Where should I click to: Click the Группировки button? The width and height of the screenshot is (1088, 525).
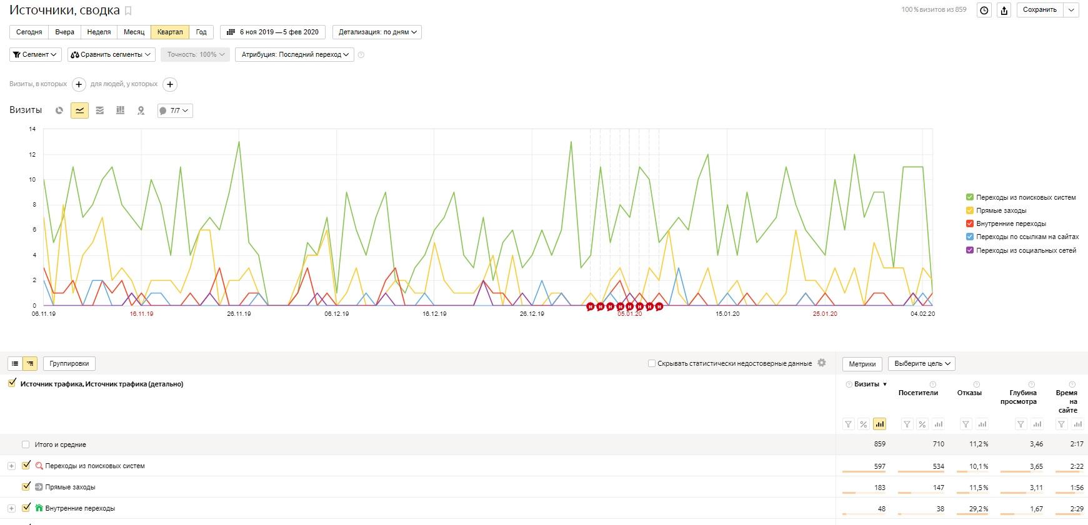tap(69, 363)
